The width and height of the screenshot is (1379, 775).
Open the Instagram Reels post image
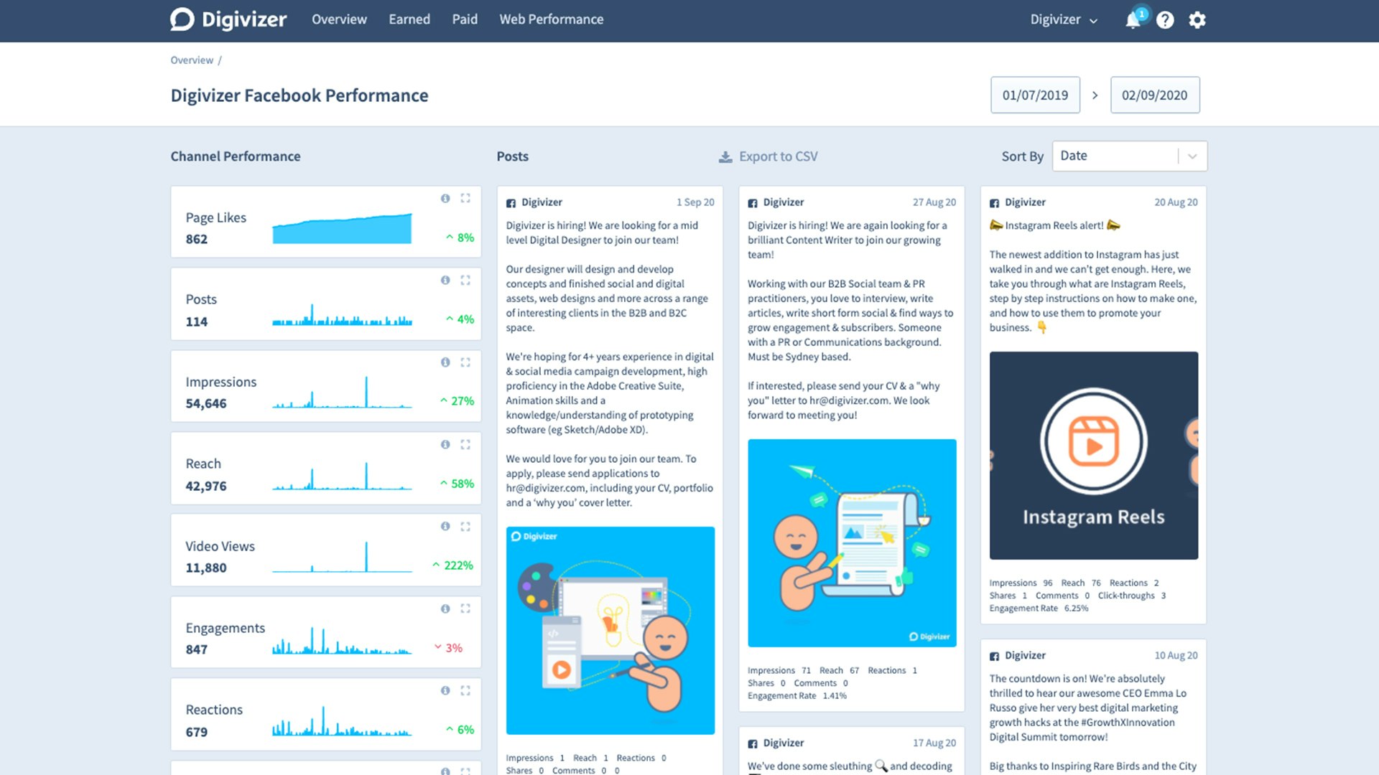pos(1093,456)
